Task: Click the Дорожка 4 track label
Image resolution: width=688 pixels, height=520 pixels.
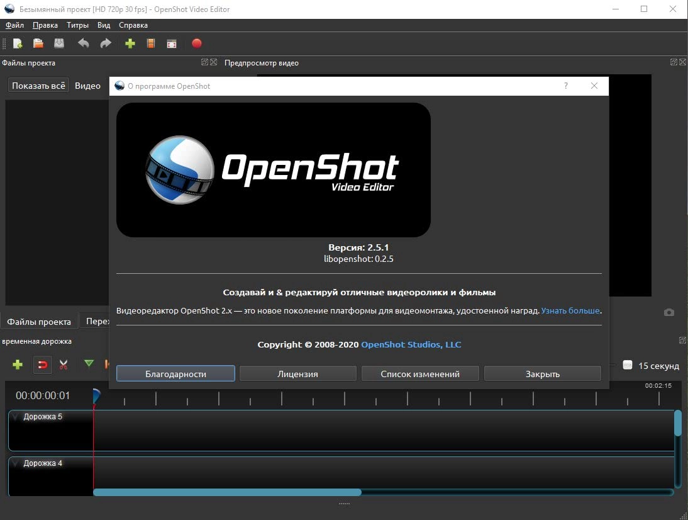Action: coord(43,463)
